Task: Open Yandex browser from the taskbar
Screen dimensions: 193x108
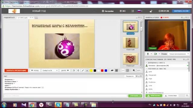Action: tap(41, 105)
